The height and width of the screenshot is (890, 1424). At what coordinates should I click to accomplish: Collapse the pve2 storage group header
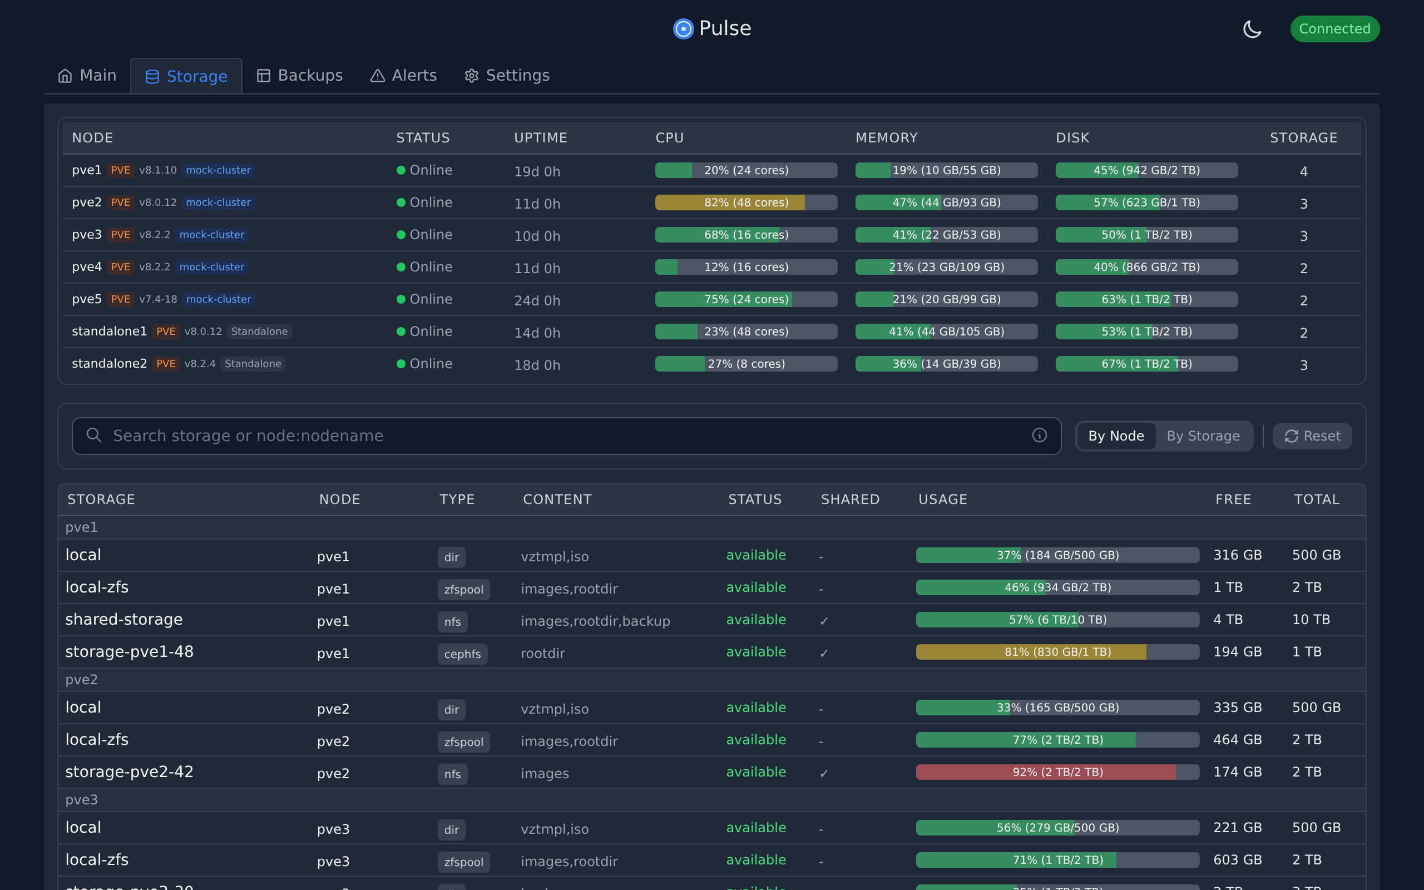pos(82,680)
